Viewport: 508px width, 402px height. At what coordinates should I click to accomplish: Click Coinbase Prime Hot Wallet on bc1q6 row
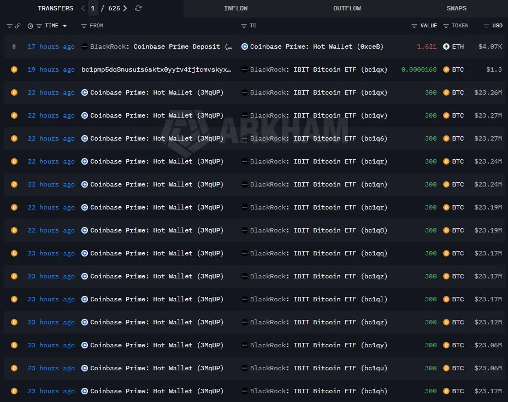click(157, 138)
